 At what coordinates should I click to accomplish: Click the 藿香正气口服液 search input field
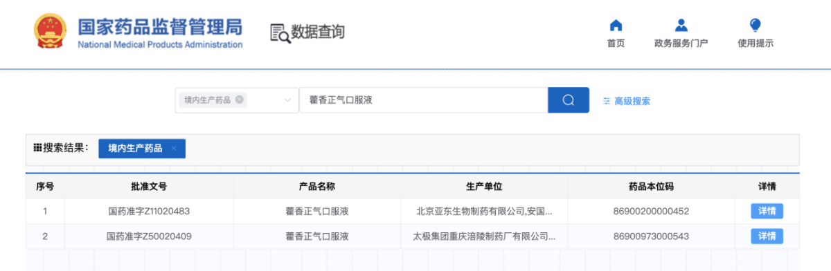tap(423, 100)
